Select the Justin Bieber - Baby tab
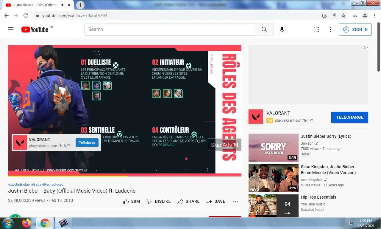The width and height of the screenshot is (381, 229). [39, 5]
